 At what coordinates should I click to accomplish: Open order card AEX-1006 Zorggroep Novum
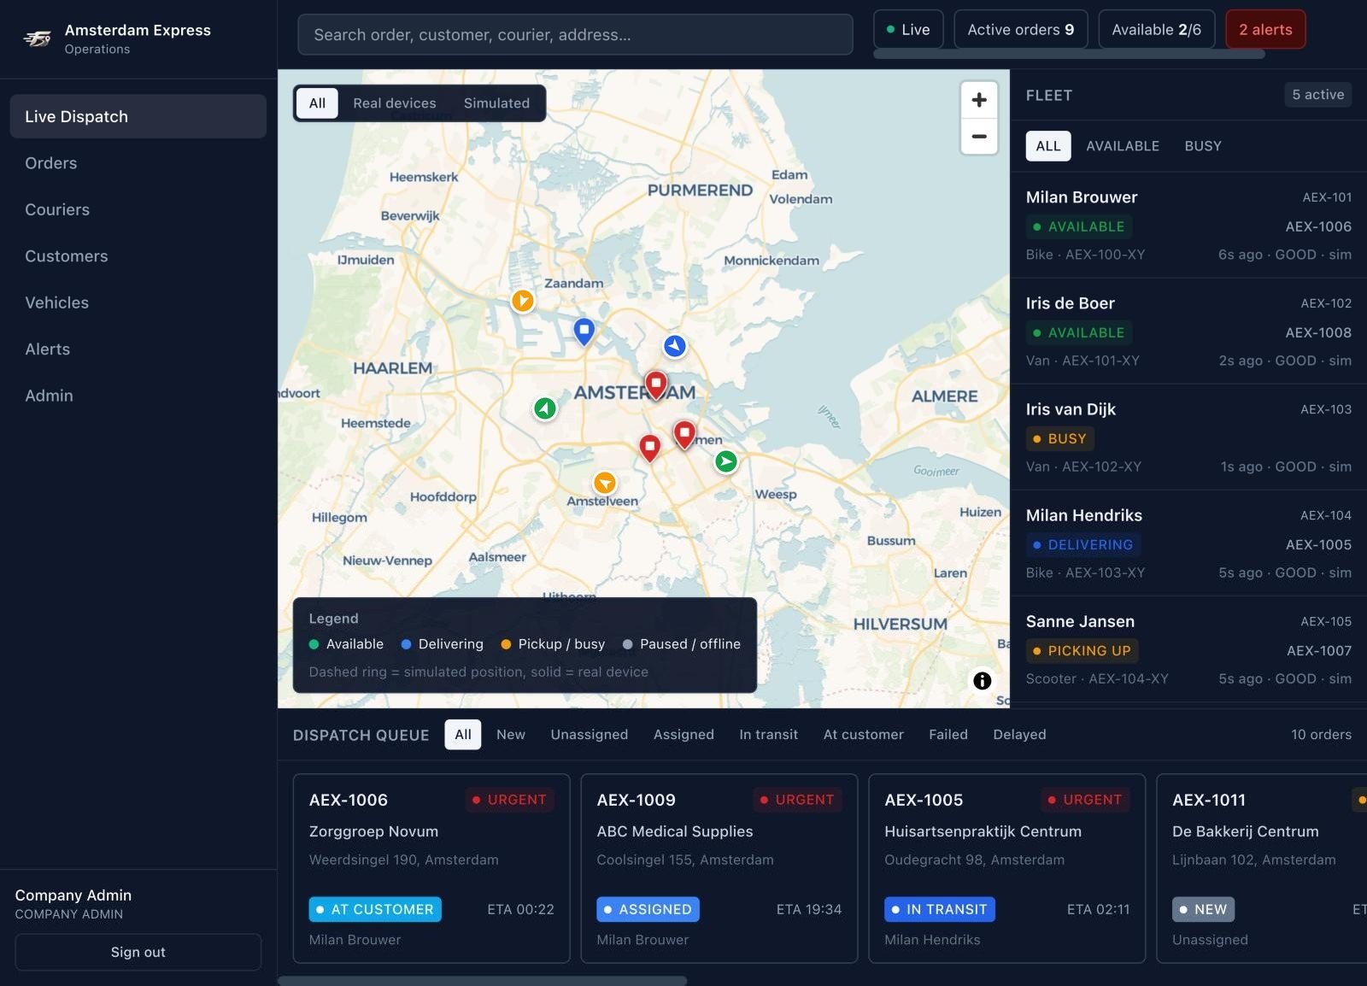tap(431, 868)
